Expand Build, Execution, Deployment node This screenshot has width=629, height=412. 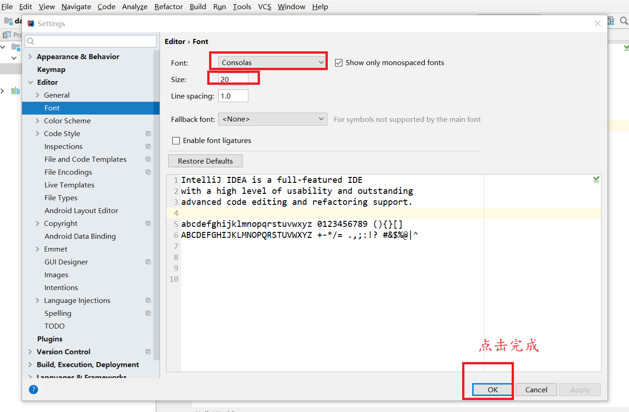[x=30, y=365]
